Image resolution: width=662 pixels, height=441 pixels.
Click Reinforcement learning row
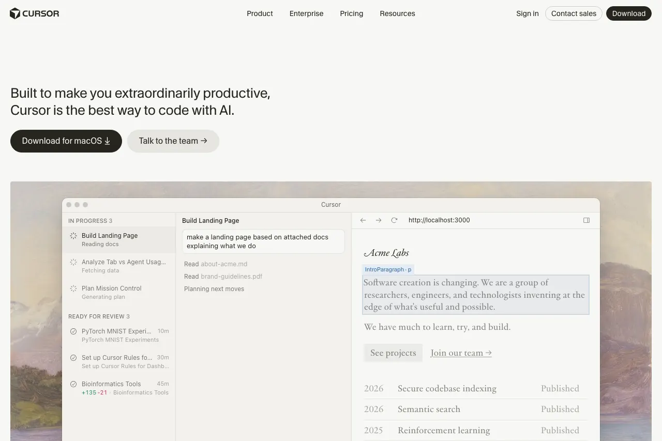tap(475, 430)
